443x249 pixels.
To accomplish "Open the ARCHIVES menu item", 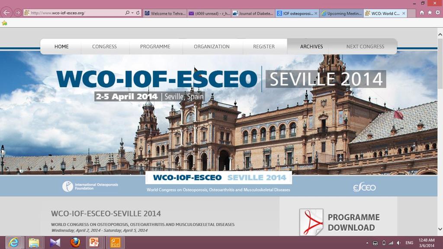I will tap(311, 47).
